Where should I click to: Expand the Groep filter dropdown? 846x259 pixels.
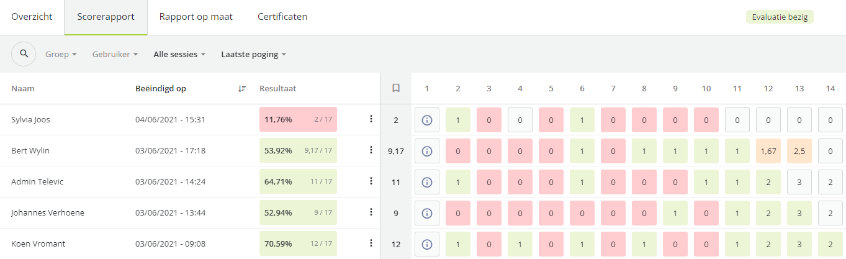point(61,54)
